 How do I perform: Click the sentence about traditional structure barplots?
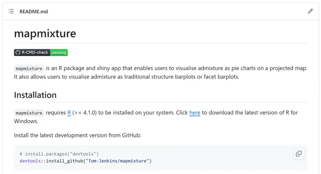[x=127, y=77]
